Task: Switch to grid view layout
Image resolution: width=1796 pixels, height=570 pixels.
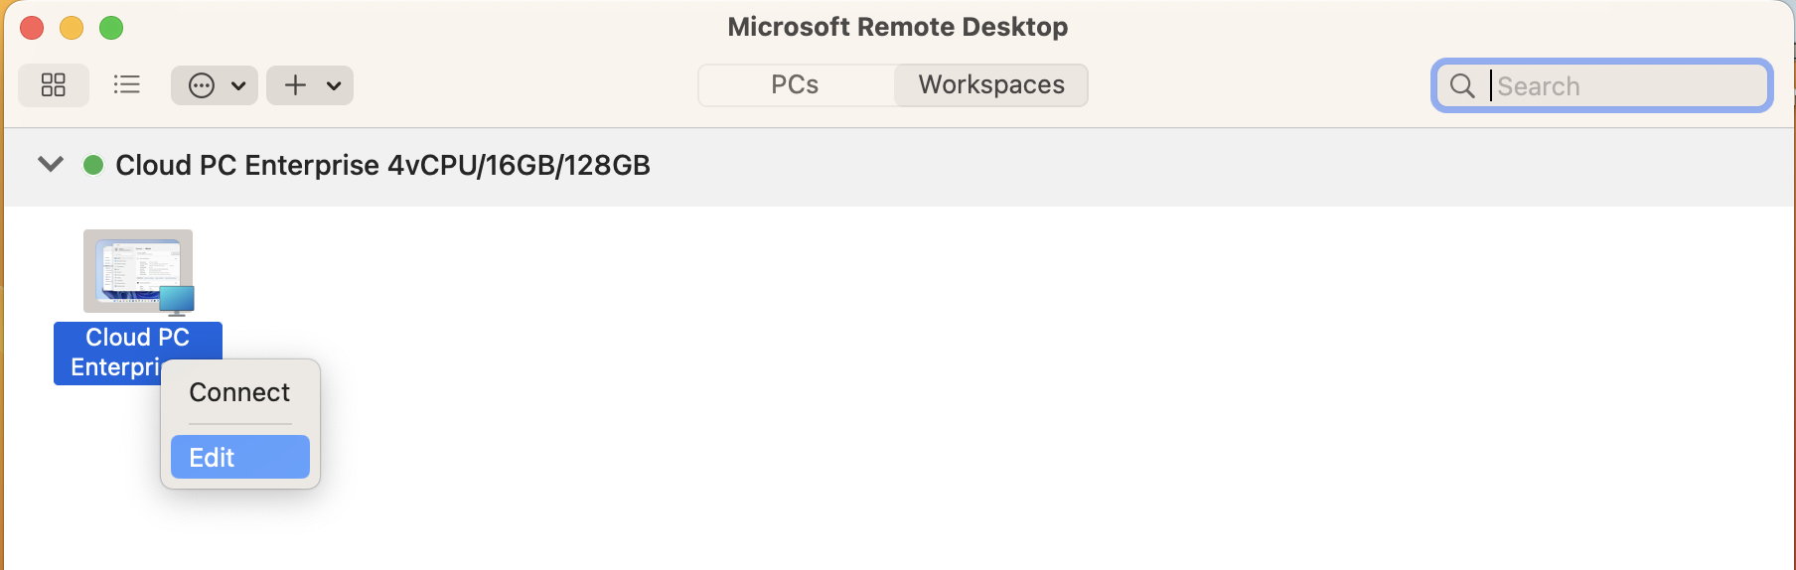Action: tap(54, 85)
